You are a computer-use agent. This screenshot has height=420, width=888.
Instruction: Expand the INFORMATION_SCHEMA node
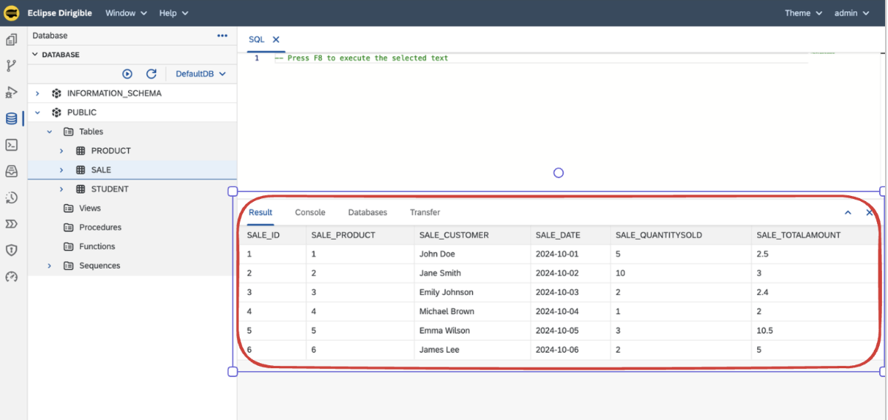click(38, 94)
